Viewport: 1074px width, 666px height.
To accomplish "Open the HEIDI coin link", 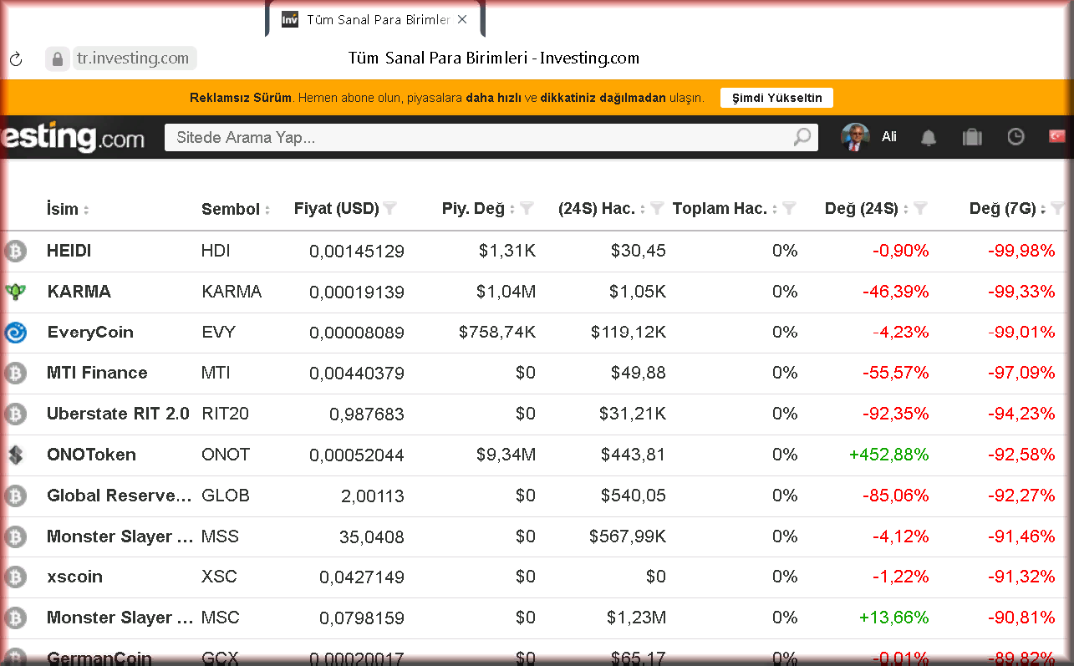I will pos(69,251).
